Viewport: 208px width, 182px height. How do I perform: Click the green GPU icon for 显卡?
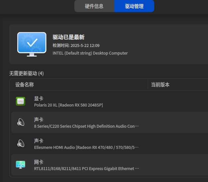pos(21,101)
